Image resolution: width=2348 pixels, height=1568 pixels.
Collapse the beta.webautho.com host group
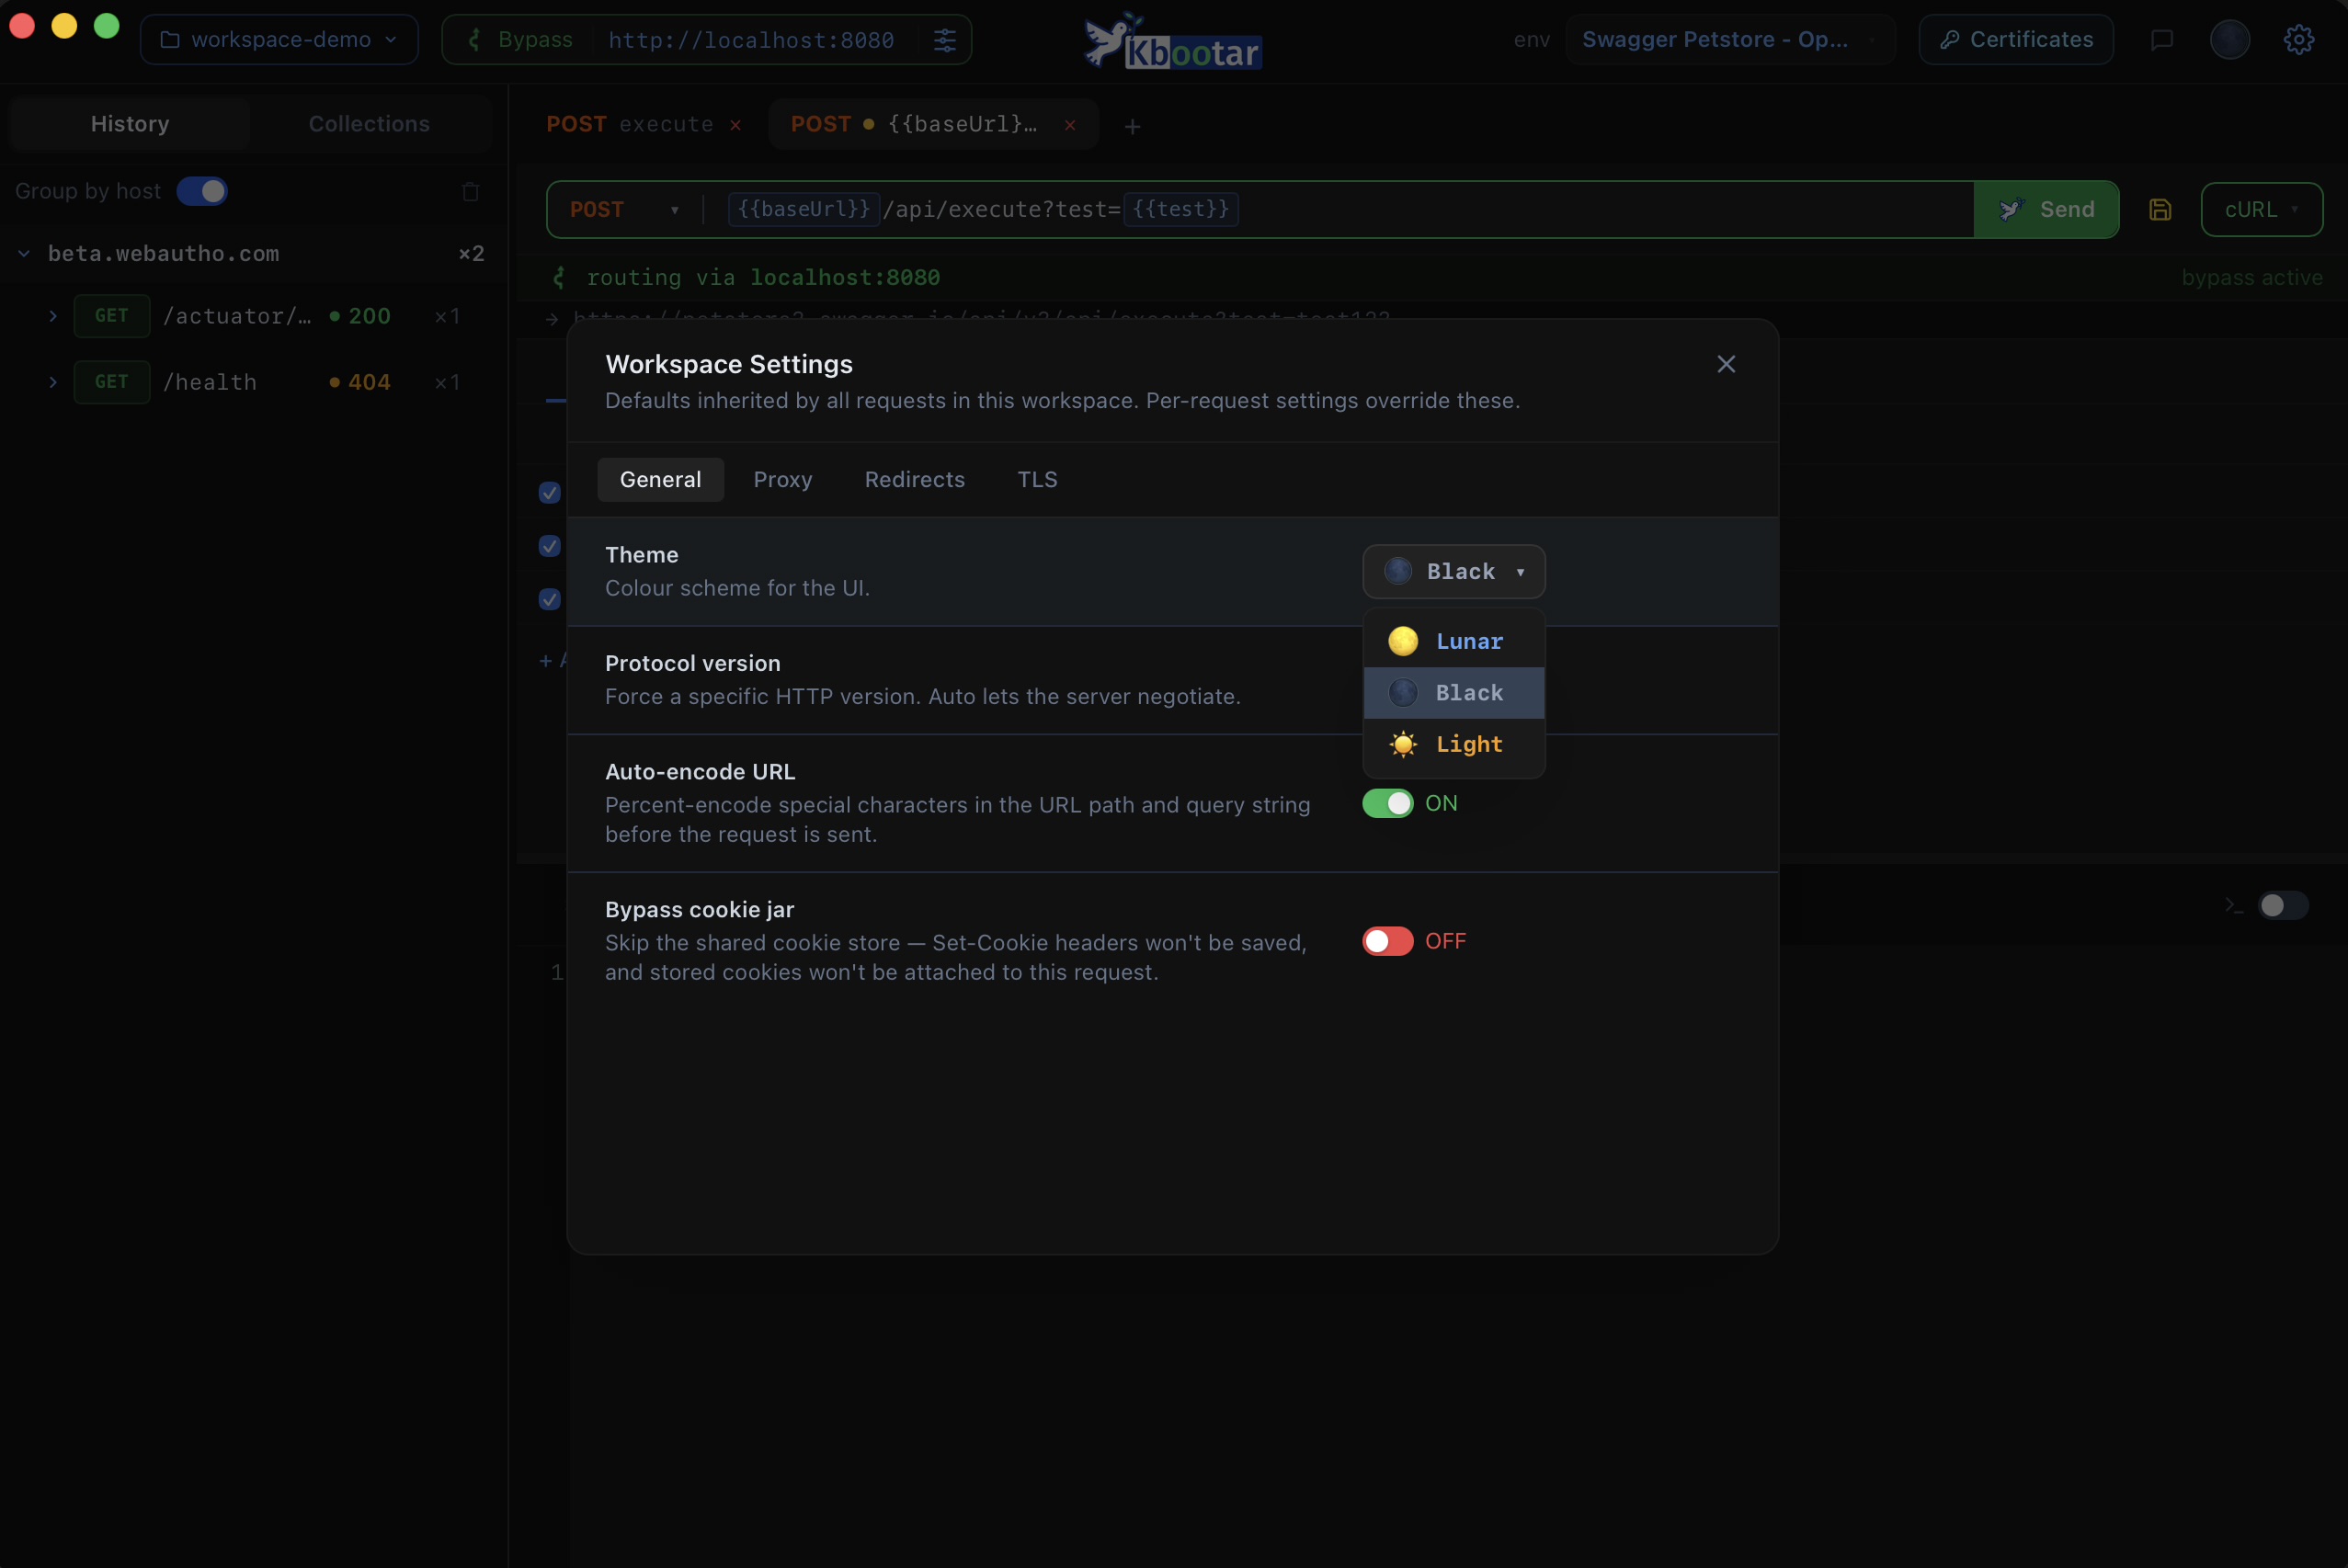[x=23, y=254]
